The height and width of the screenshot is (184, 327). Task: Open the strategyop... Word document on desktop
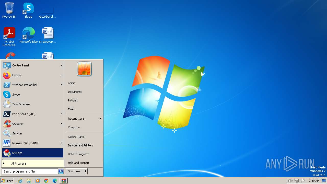click(47, 35)
